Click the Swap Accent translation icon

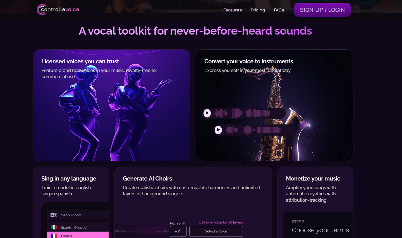click(x=54, y=215)
